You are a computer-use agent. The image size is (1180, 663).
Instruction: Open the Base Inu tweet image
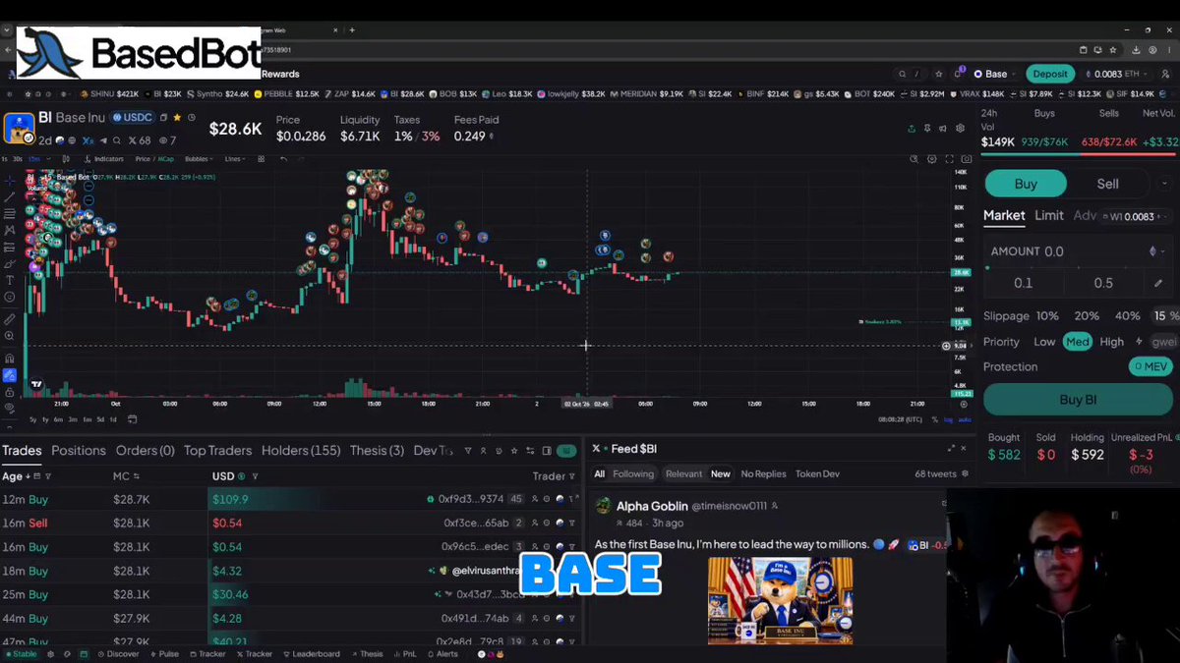coord(780,601)
